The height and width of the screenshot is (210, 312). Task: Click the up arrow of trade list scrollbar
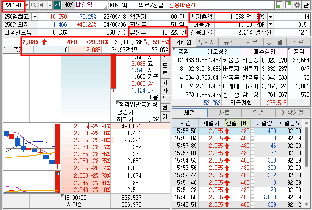pyautogui.click(x=306, y=123)
